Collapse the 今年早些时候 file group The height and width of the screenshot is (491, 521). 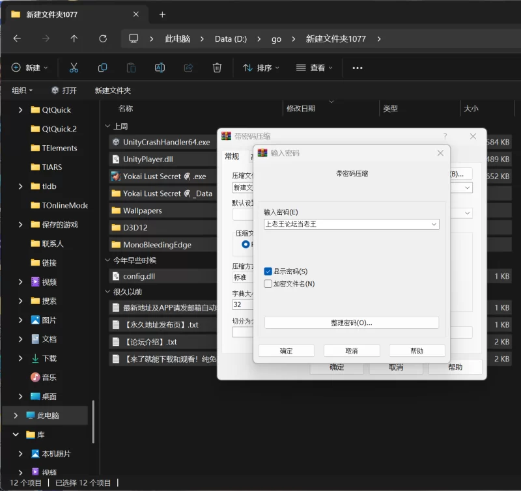tap(107, 260)
